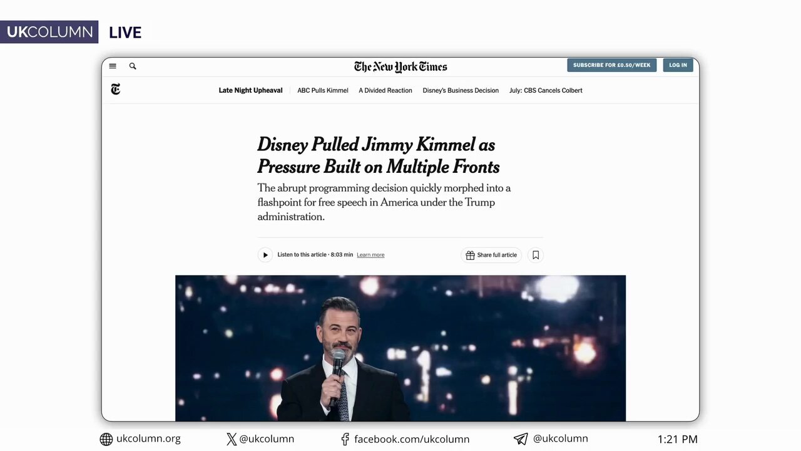
Task: Click Subscribe for £0.50/week button
Action: [x=612, y=65]
